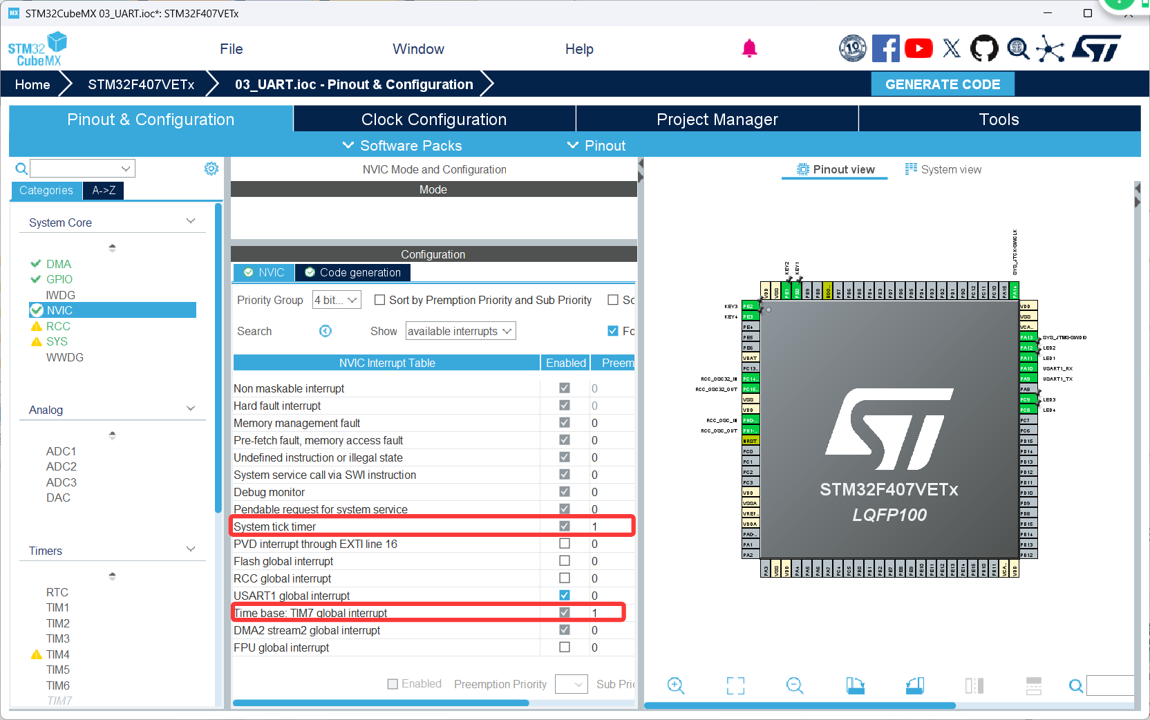Screen dimensions: 1150x720
Task: Disable the USART1 global interrupt checkbox
Action: click(565, 596)
